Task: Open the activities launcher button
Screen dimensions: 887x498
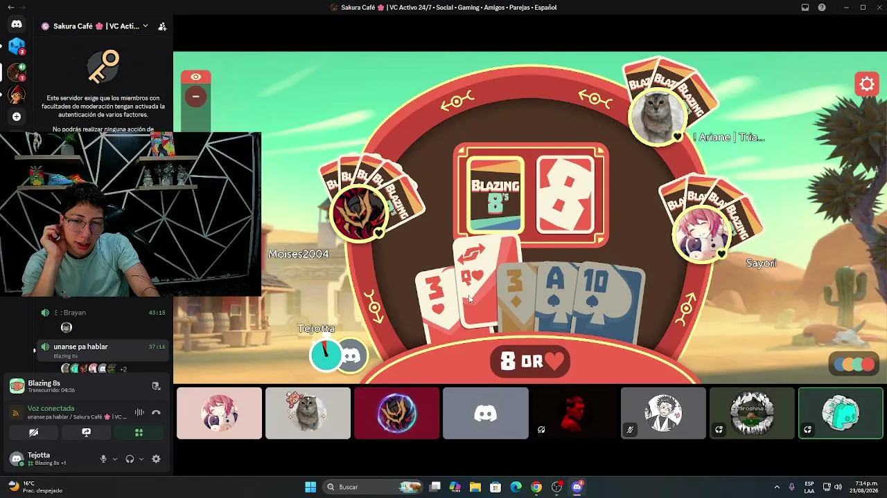Action: pyautogui.click(x=139, y=432)
